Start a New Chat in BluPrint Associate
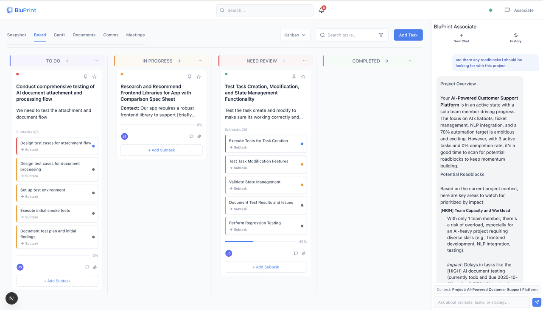The width and height of the screenshot is (543, 310). tap(461, 38)
